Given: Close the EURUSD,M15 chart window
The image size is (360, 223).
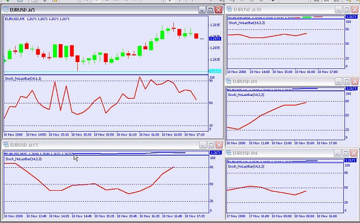Looking at the screenshot, I should tap(219, 145).
